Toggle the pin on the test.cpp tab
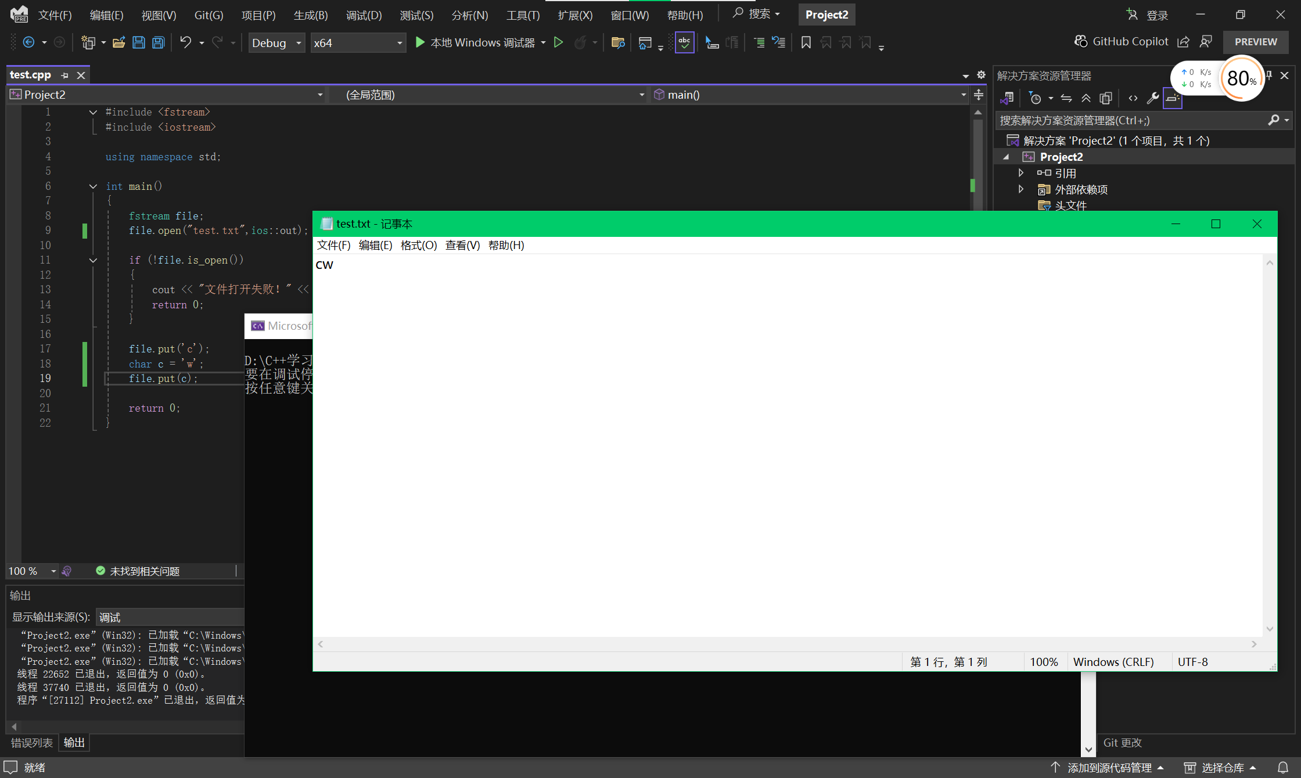 tap(65, 75)
